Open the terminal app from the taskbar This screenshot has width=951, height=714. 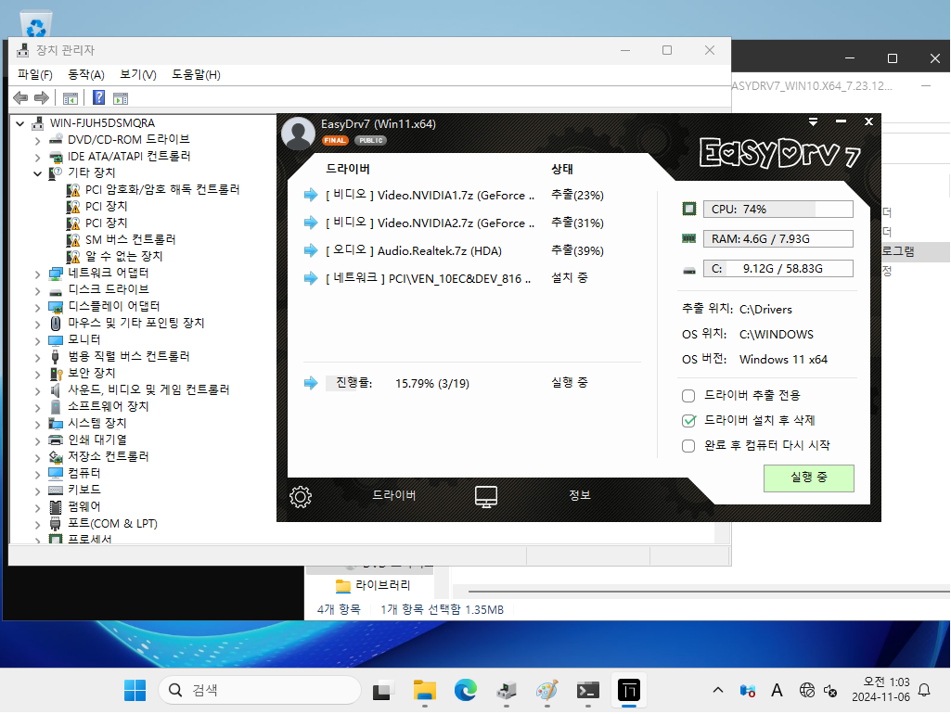click(587, 691)
